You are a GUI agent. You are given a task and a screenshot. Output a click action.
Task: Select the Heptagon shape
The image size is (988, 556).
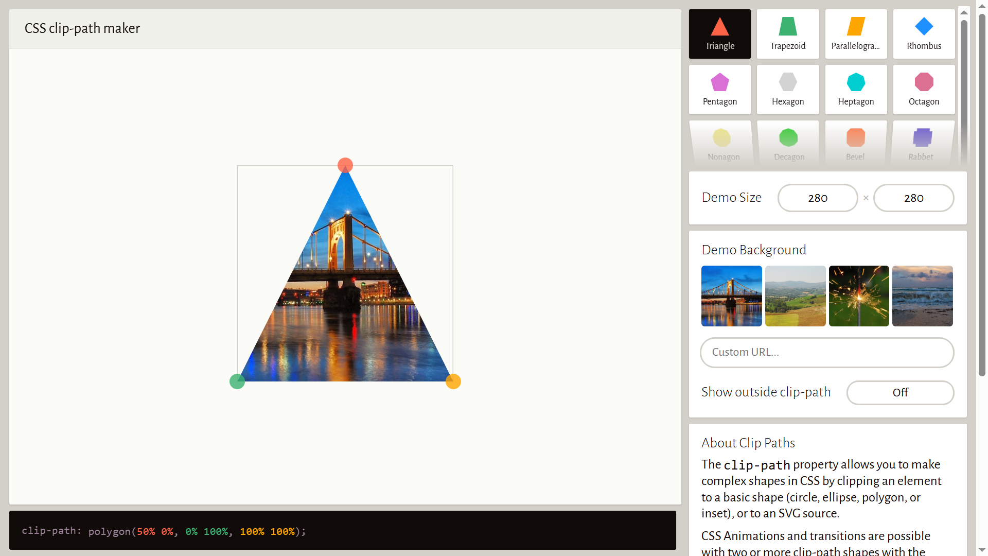856,90
